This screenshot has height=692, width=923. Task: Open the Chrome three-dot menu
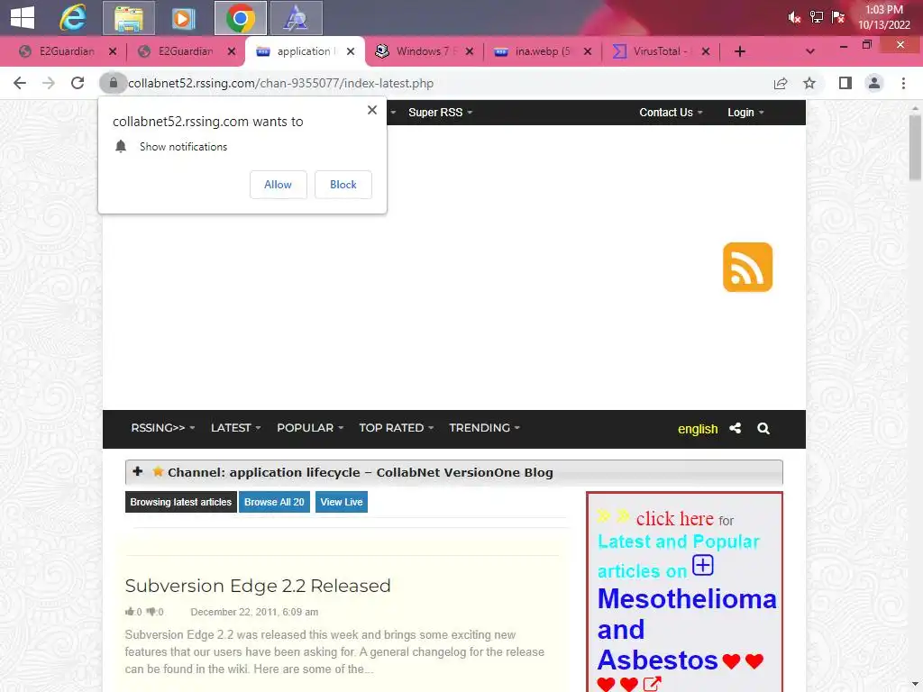pos(903,83)
